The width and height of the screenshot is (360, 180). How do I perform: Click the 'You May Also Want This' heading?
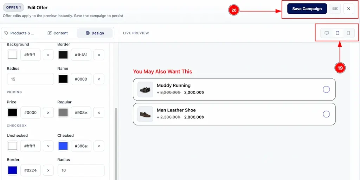tap(162, 72)
